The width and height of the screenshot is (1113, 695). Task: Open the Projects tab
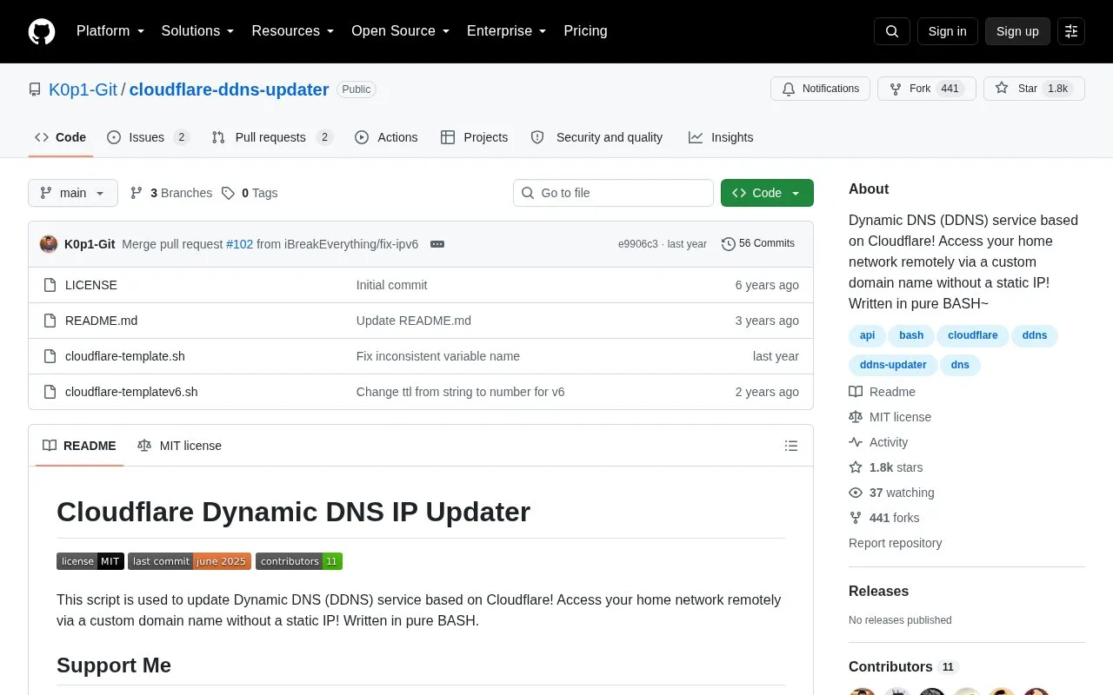pos(474,137)
